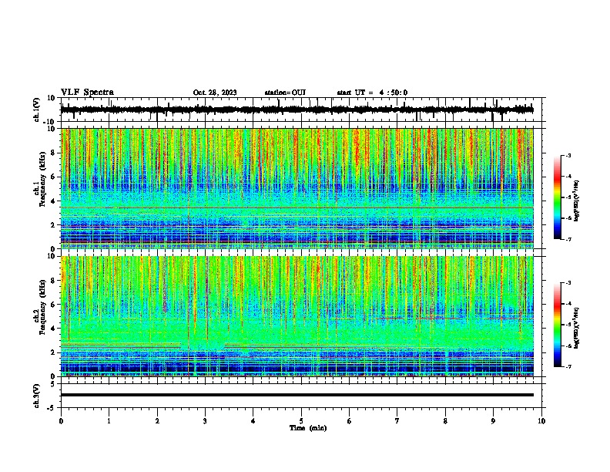610x472 pixels.
Task: Select the date text 'Oct. 28, 2023'
Action: [x=215, y=93]
